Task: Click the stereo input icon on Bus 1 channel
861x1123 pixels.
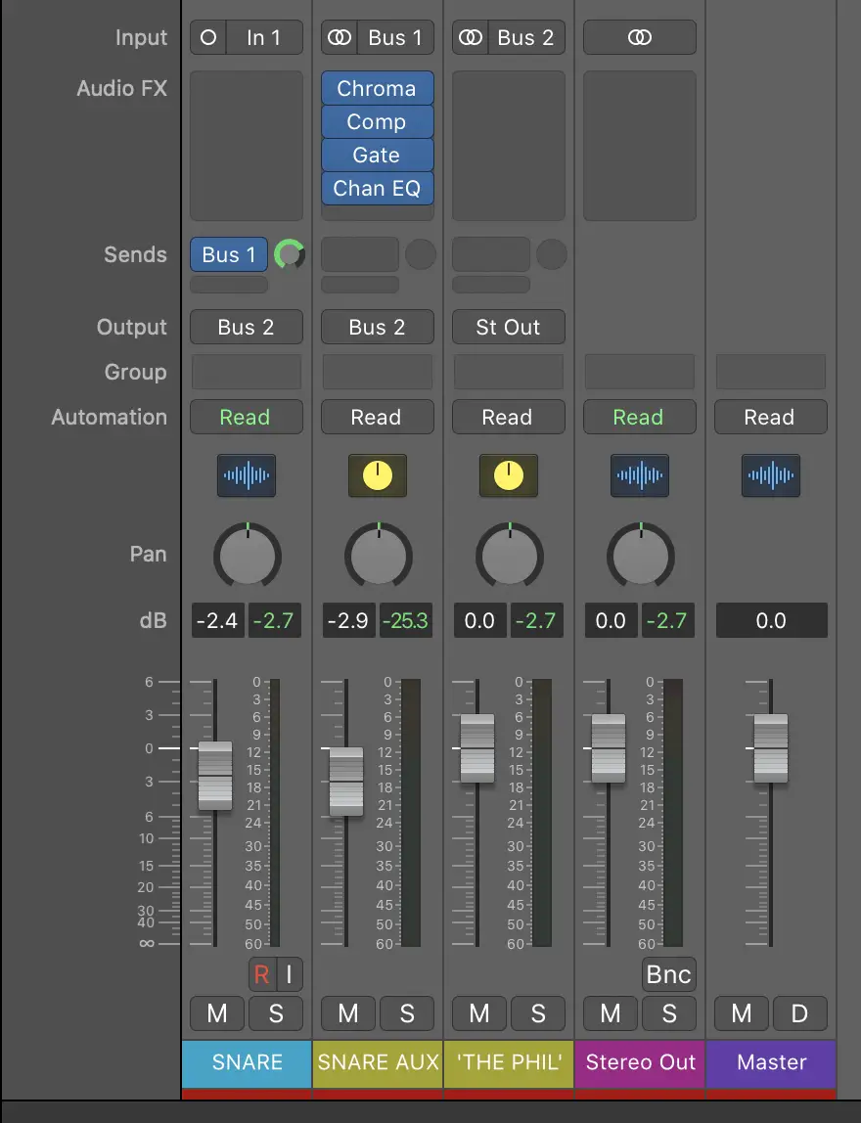Action: click(340, 37)
